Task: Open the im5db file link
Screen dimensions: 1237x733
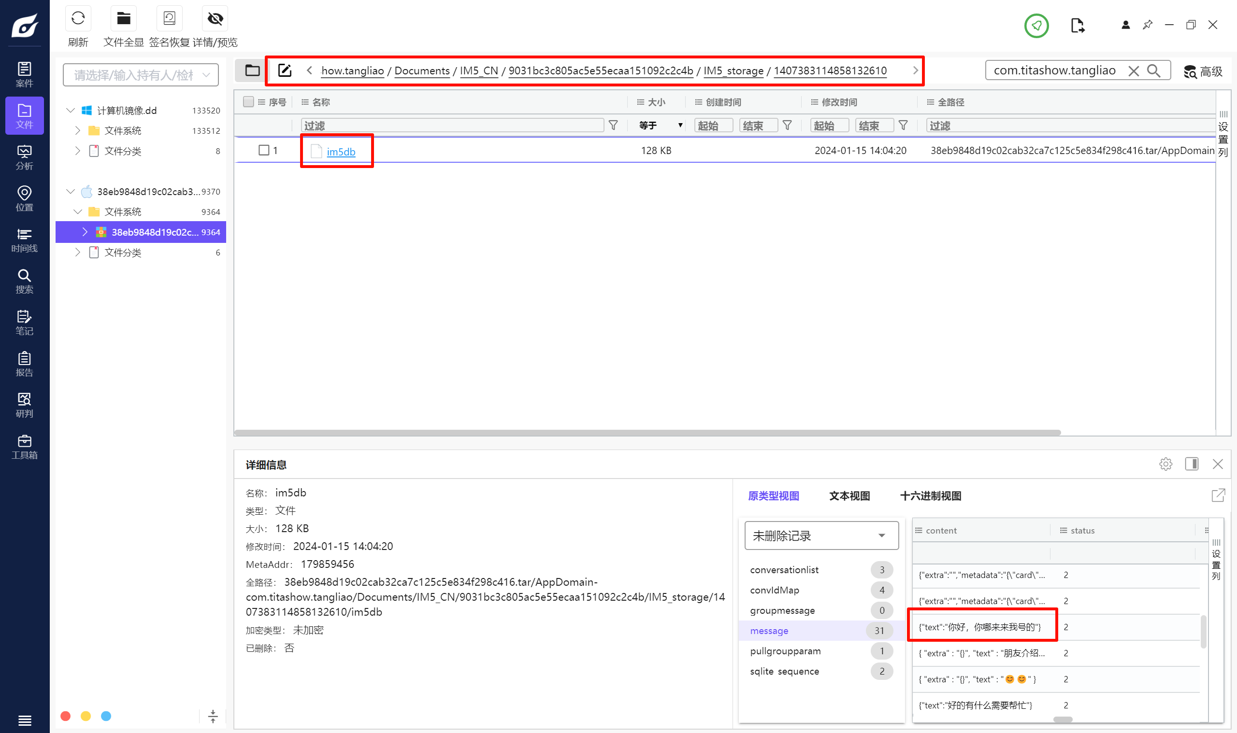Action: pos(341,152)
